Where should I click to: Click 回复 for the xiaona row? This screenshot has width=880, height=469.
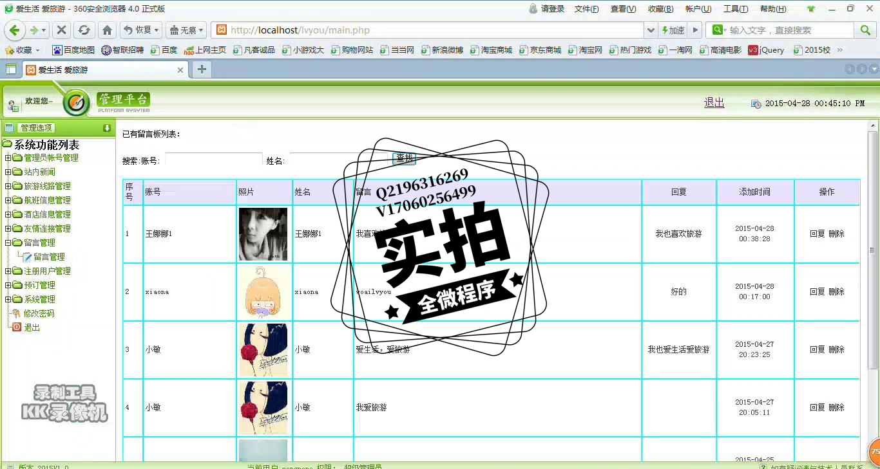(818, 291)
